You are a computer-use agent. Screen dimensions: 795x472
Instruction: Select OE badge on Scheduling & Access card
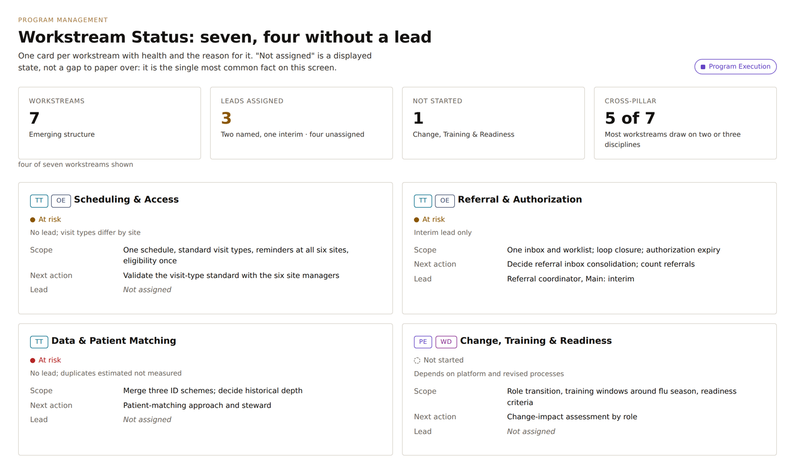click(x=61, y=201)
